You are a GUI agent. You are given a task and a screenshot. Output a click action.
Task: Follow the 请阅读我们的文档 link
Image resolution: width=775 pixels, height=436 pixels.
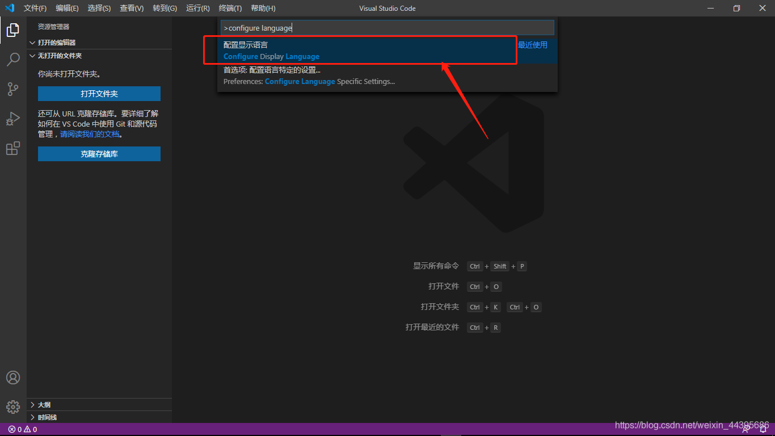(x=90, y=135)
